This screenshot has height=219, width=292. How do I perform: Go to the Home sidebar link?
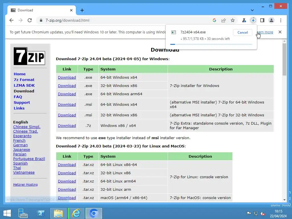pyautogui.click(x=20, y=74)
